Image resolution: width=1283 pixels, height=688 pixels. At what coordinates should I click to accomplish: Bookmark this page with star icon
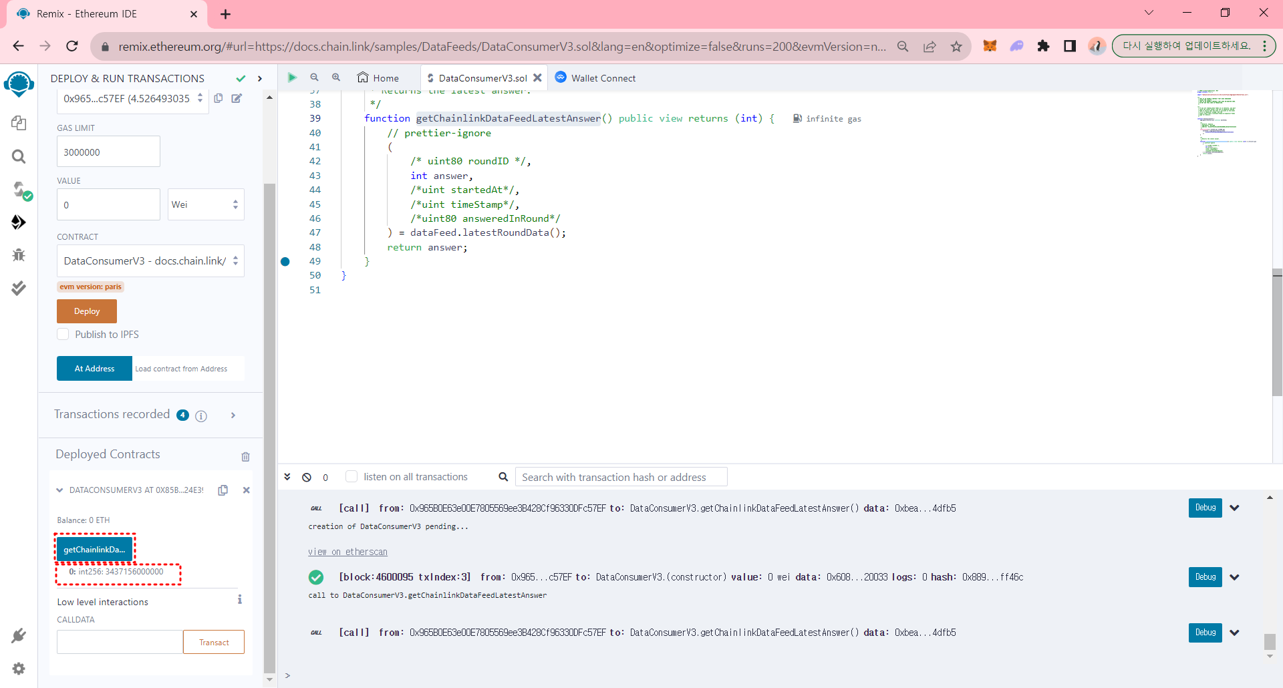(956, 46)
